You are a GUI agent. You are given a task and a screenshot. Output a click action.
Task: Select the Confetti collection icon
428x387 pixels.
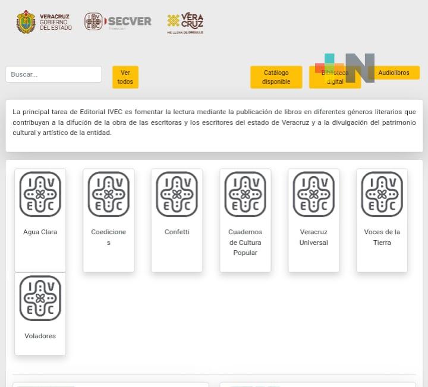pyautogui.click(x=177, y=194)
